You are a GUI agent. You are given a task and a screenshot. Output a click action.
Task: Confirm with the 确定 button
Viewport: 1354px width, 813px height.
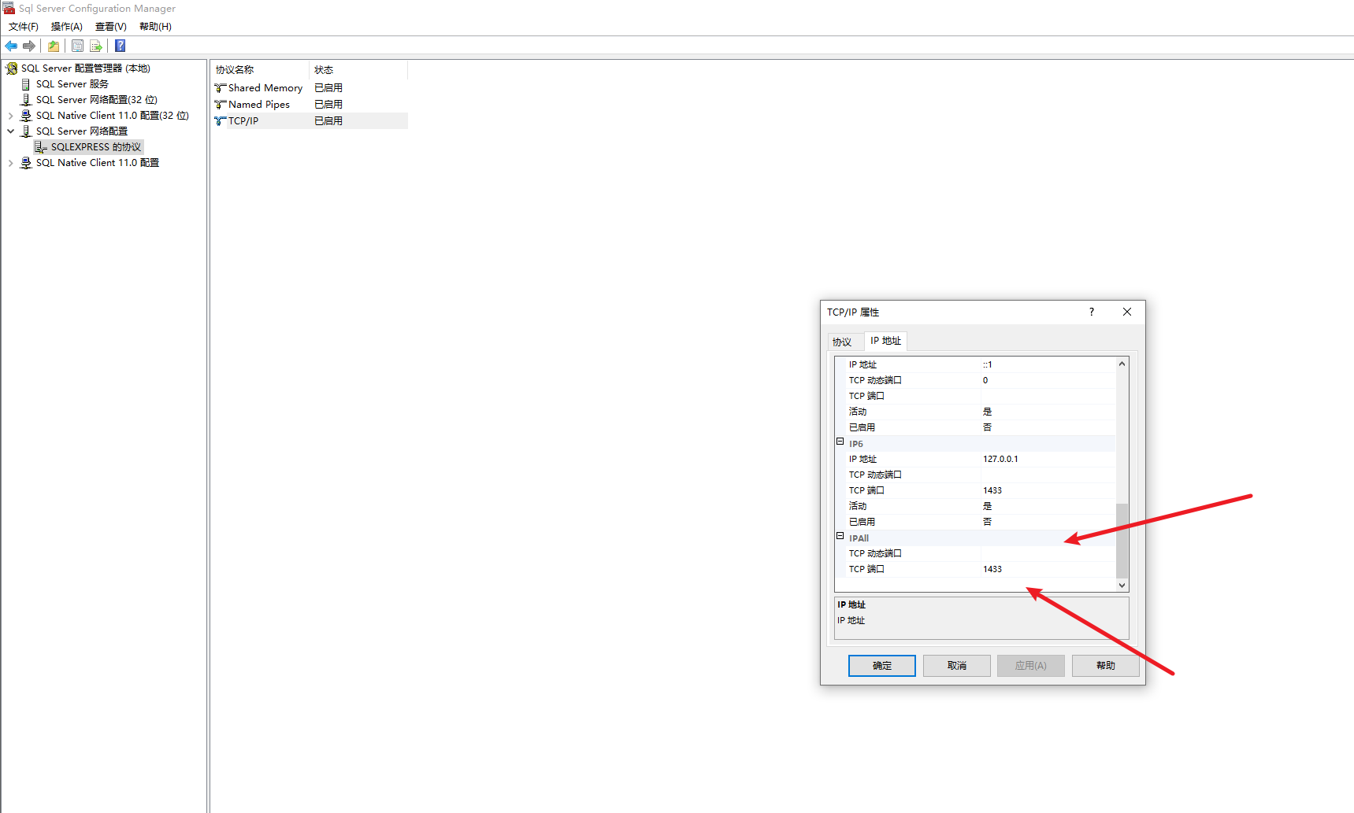click(x=882, y=666)
